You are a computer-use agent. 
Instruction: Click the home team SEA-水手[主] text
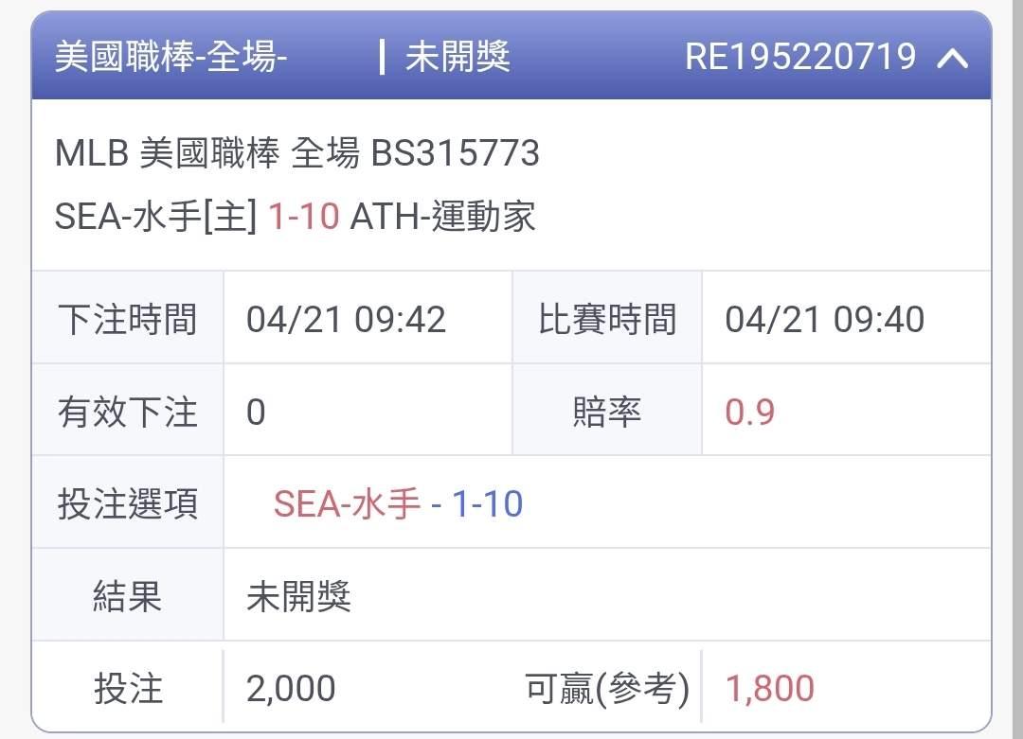click(x=155, y=217)
